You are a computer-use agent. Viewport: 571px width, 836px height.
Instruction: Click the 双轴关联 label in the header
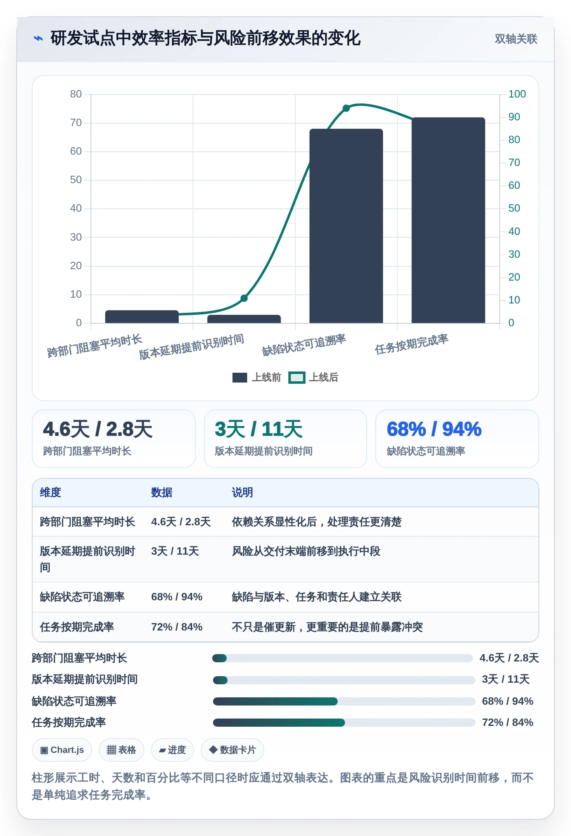click(x=516, y=39)
